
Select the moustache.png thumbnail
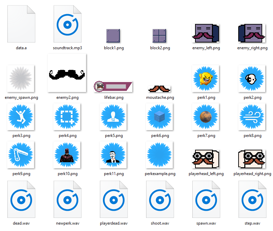(x=159, y=89)
